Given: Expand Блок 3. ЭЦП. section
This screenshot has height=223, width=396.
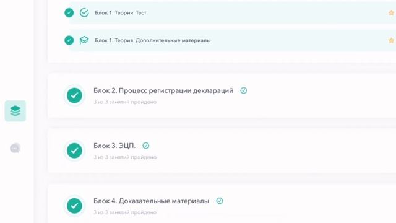Looking at the screenshot, I should pos(114,146).
